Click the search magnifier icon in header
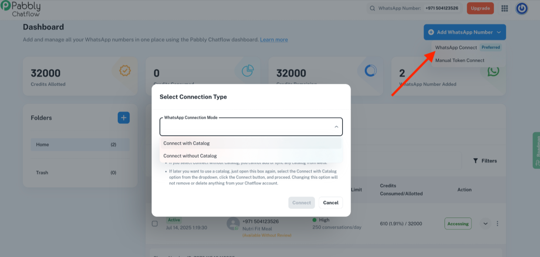This screenshot has height=257, width=540. point(372,8)
